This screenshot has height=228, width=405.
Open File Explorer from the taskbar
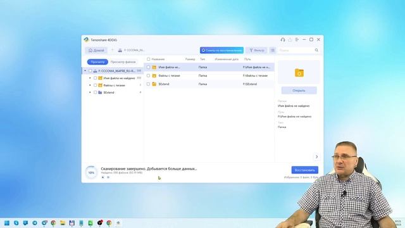click(63, 223)
